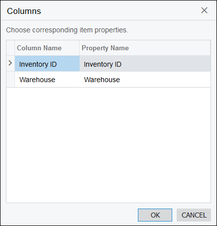217x226 pixels.
Task: Select the Warehouse column name cell
Action: coord(47,80)
